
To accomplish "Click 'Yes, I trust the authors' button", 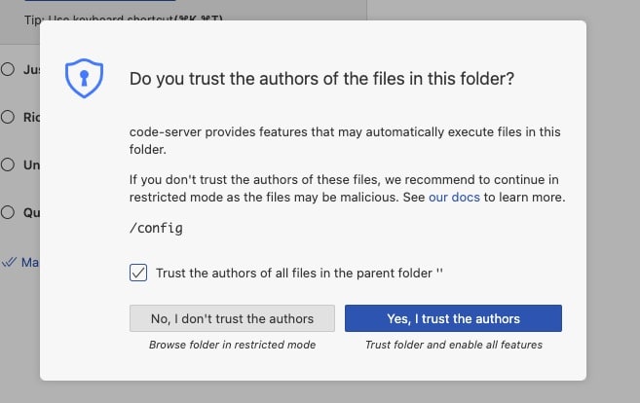I will tap(453, 318).
